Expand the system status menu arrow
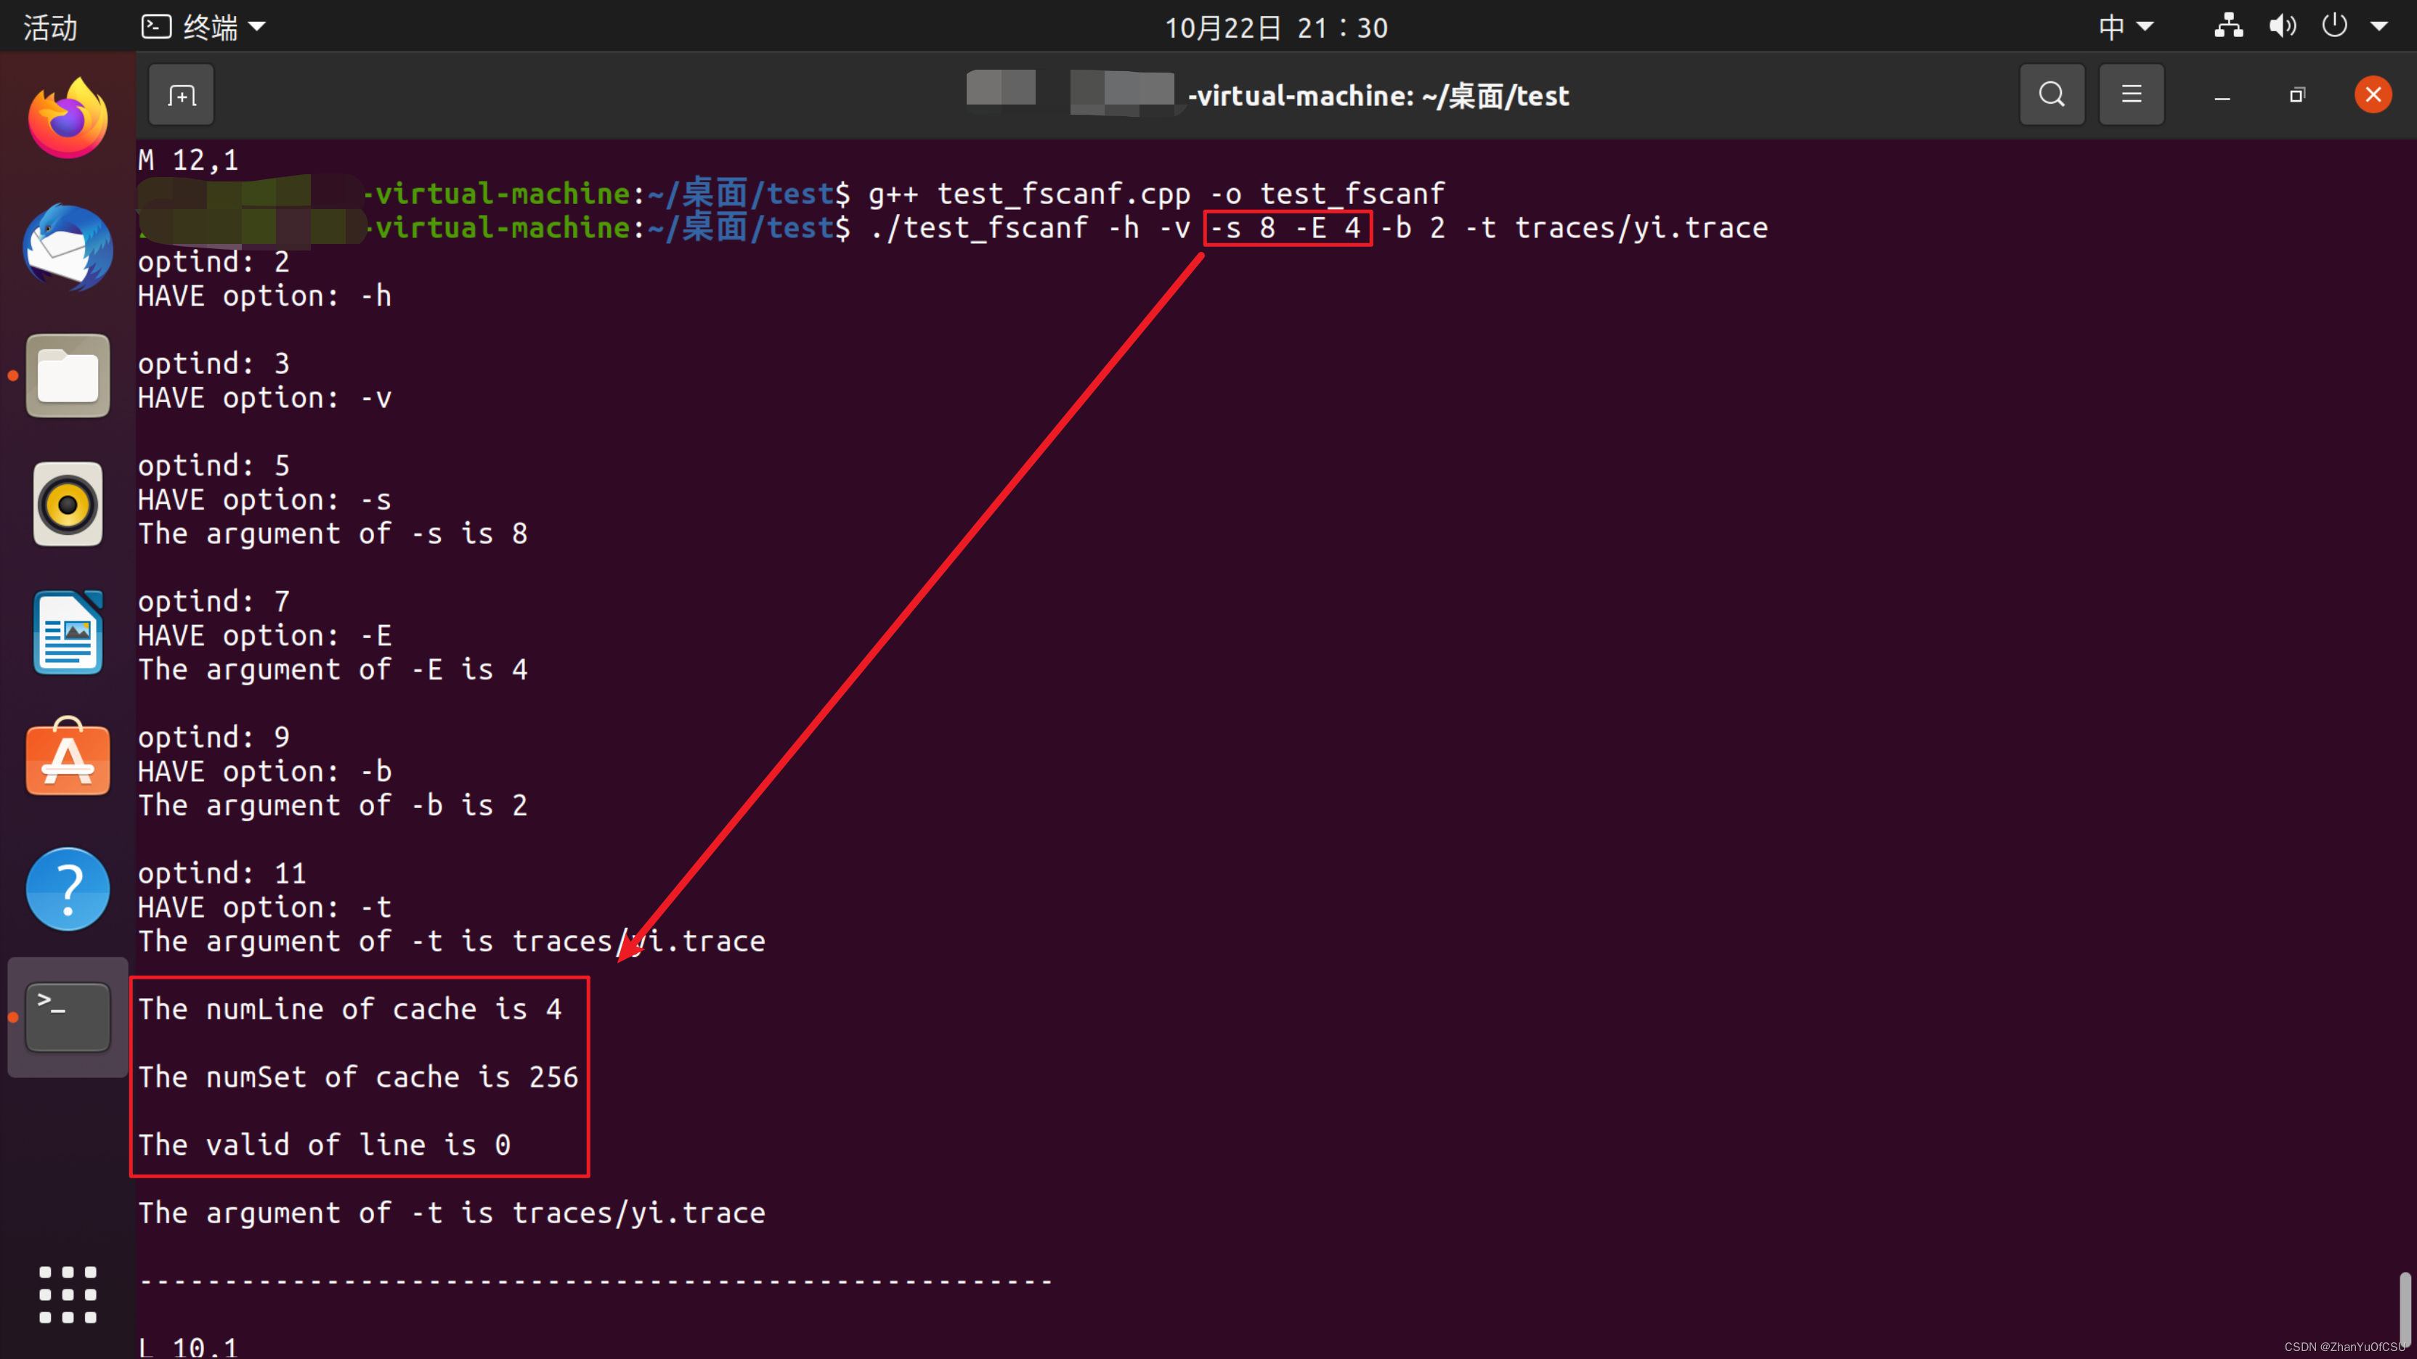The width and height of the screenshot is (2417, 1359). click(x=2379, y=27)
